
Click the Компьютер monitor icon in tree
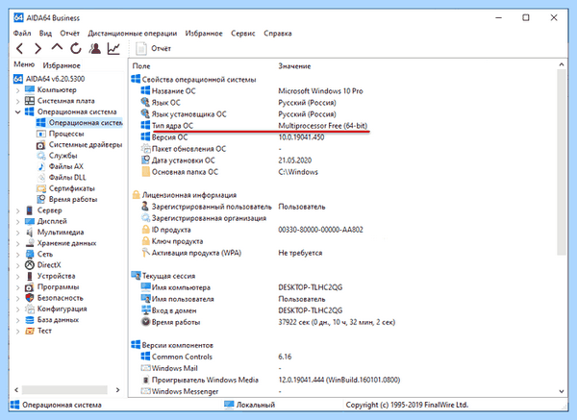30,89
